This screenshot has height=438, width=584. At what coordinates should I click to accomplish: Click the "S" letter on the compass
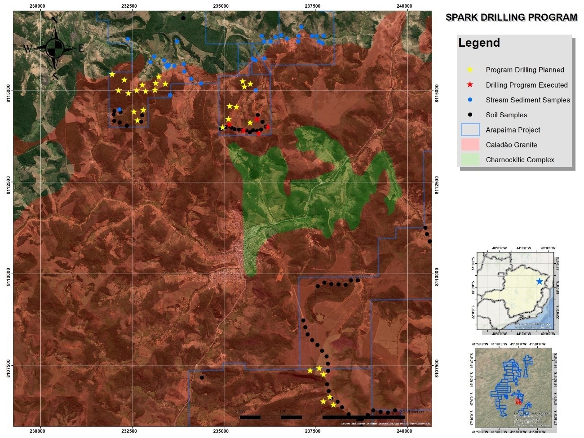(55, 76)
